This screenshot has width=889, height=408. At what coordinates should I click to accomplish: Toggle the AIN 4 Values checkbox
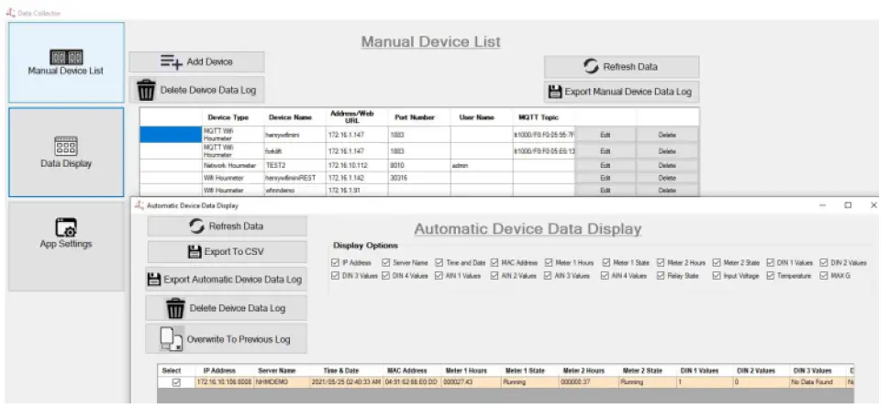tap(605, 276)
